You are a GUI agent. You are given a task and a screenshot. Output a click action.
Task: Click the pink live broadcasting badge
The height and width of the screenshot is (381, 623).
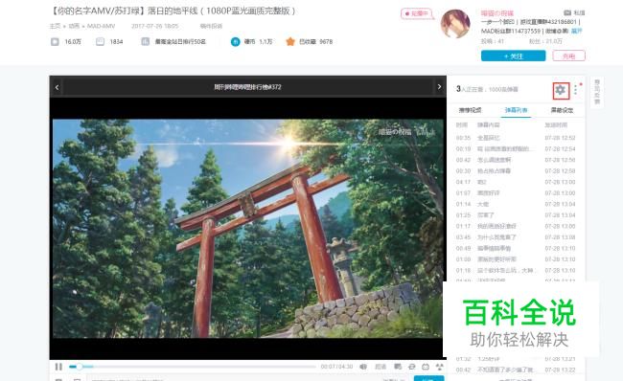click(x=416, y=13)
